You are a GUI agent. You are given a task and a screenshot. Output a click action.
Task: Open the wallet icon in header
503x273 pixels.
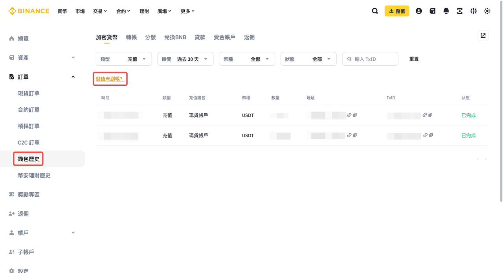pos(432,11)
